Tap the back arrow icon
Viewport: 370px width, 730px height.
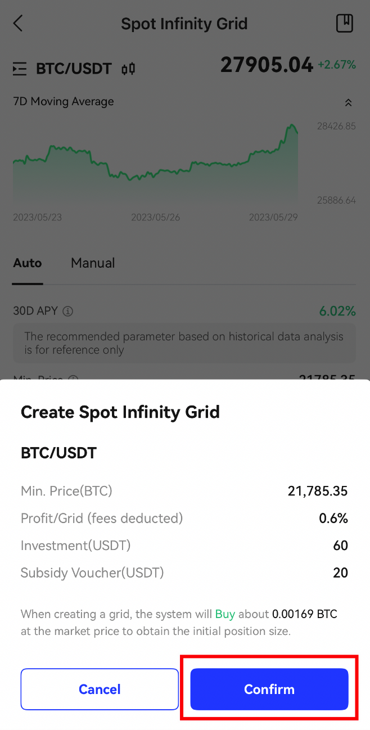[18, 24]
